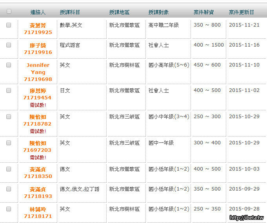Click the 400 ~ 1500 salary cell
The width and height of the screenshot is (267, 223).
click(209, 45)
